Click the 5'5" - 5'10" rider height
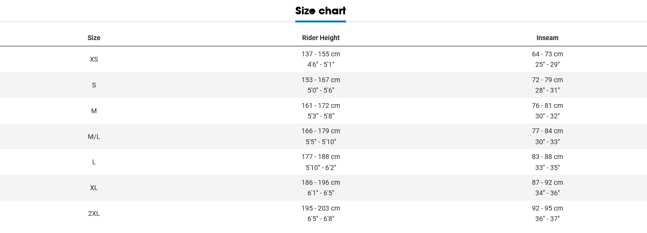 tap(321, 142)
